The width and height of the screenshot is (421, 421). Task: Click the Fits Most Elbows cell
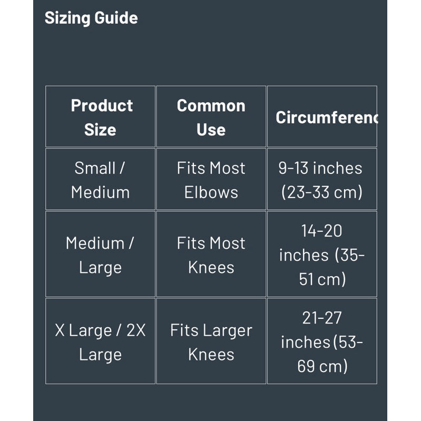click(211, 180)
